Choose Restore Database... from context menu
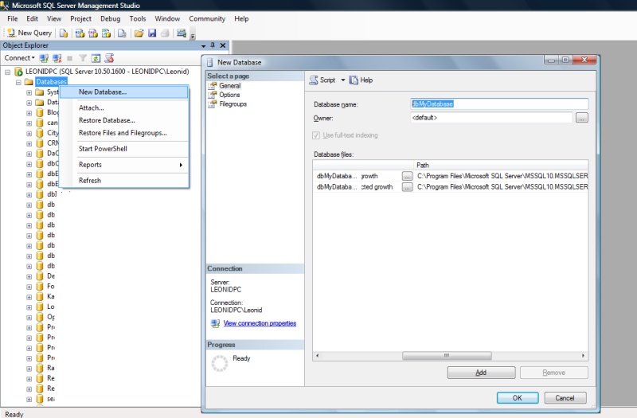Viewport: 637px width, 418px height. (x=124, y=120)
